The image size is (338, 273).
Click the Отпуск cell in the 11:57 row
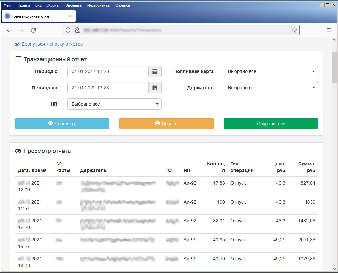pos(238,202)
